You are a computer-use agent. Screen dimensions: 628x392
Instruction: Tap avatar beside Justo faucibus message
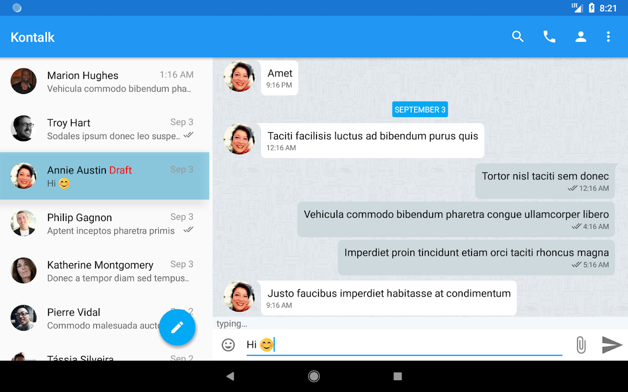click(x=239, y=297)
